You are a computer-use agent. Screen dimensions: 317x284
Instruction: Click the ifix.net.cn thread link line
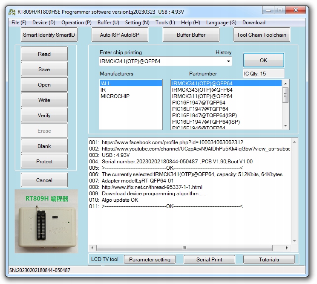point(152,187)
